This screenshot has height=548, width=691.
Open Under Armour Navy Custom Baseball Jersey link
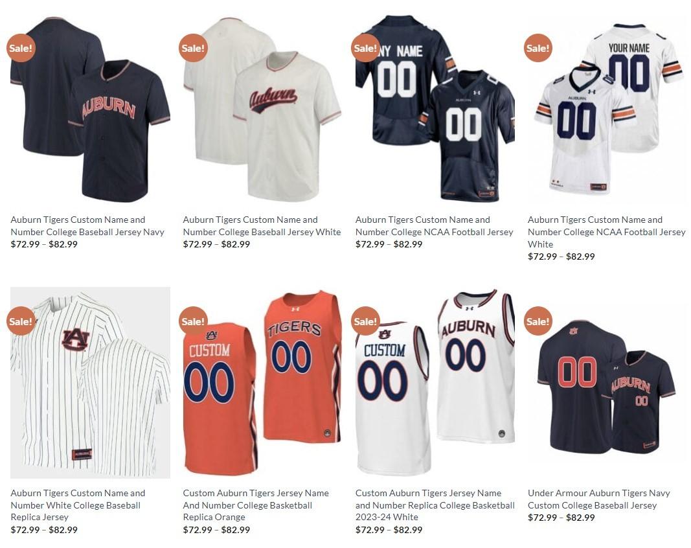(599, 499)
